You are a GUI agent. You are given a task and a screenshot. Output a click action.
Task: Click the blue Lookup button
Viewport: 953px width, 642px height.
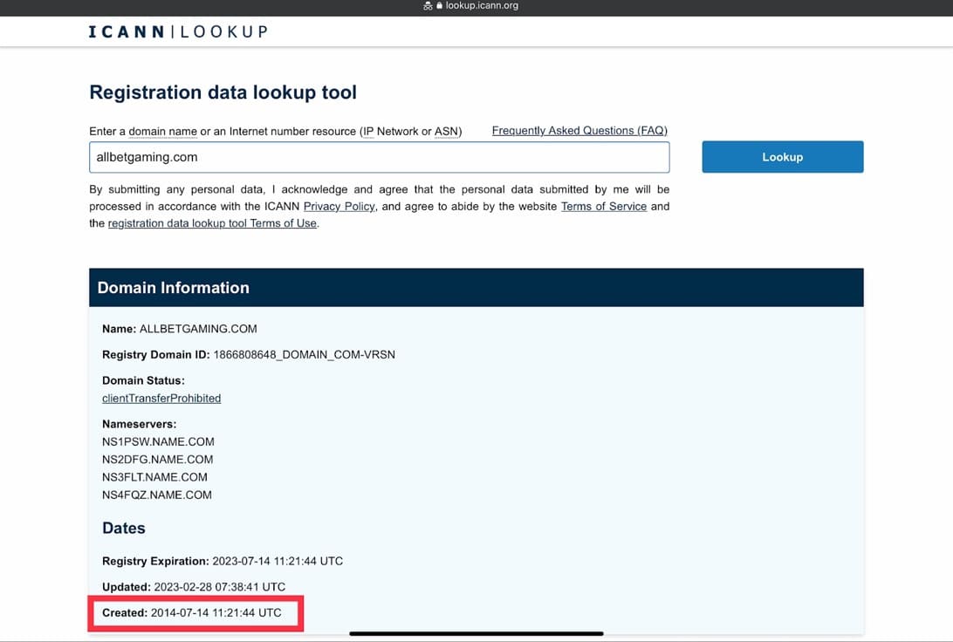coord(782,157)
